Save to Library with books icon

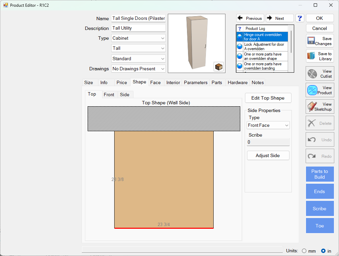320,56
